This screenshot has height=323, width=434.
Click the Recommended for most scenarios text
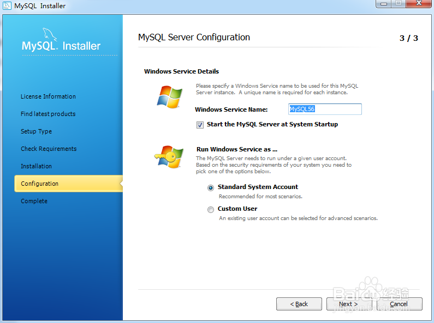(260, 197)
